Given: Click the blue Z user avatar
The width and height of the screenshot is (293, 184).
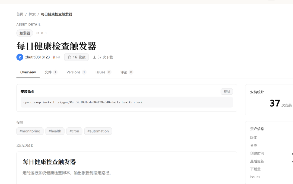Looking at the screenshot, I should [20, 57].
